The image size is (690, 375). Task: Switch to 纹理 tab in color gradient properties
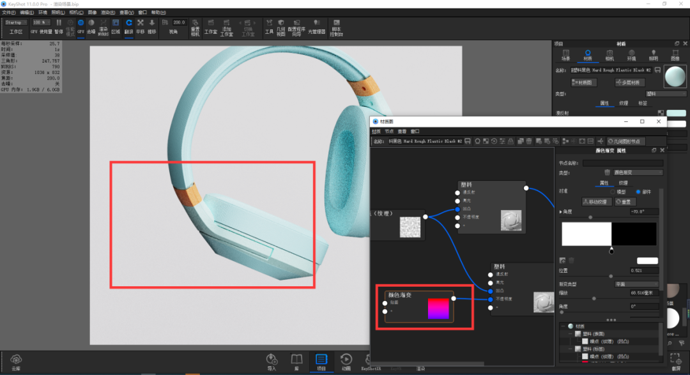click(623, 183)
